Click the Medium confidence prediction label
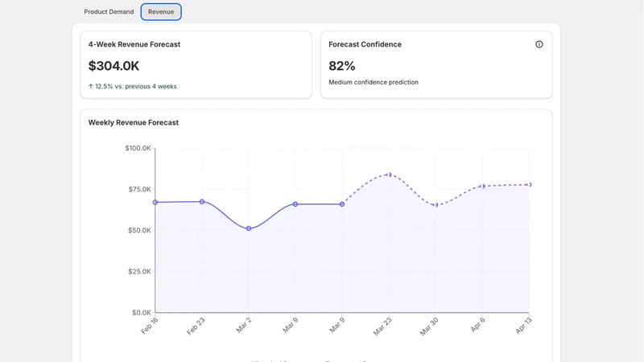The image size is (644, 362). (x=374, y=82)
